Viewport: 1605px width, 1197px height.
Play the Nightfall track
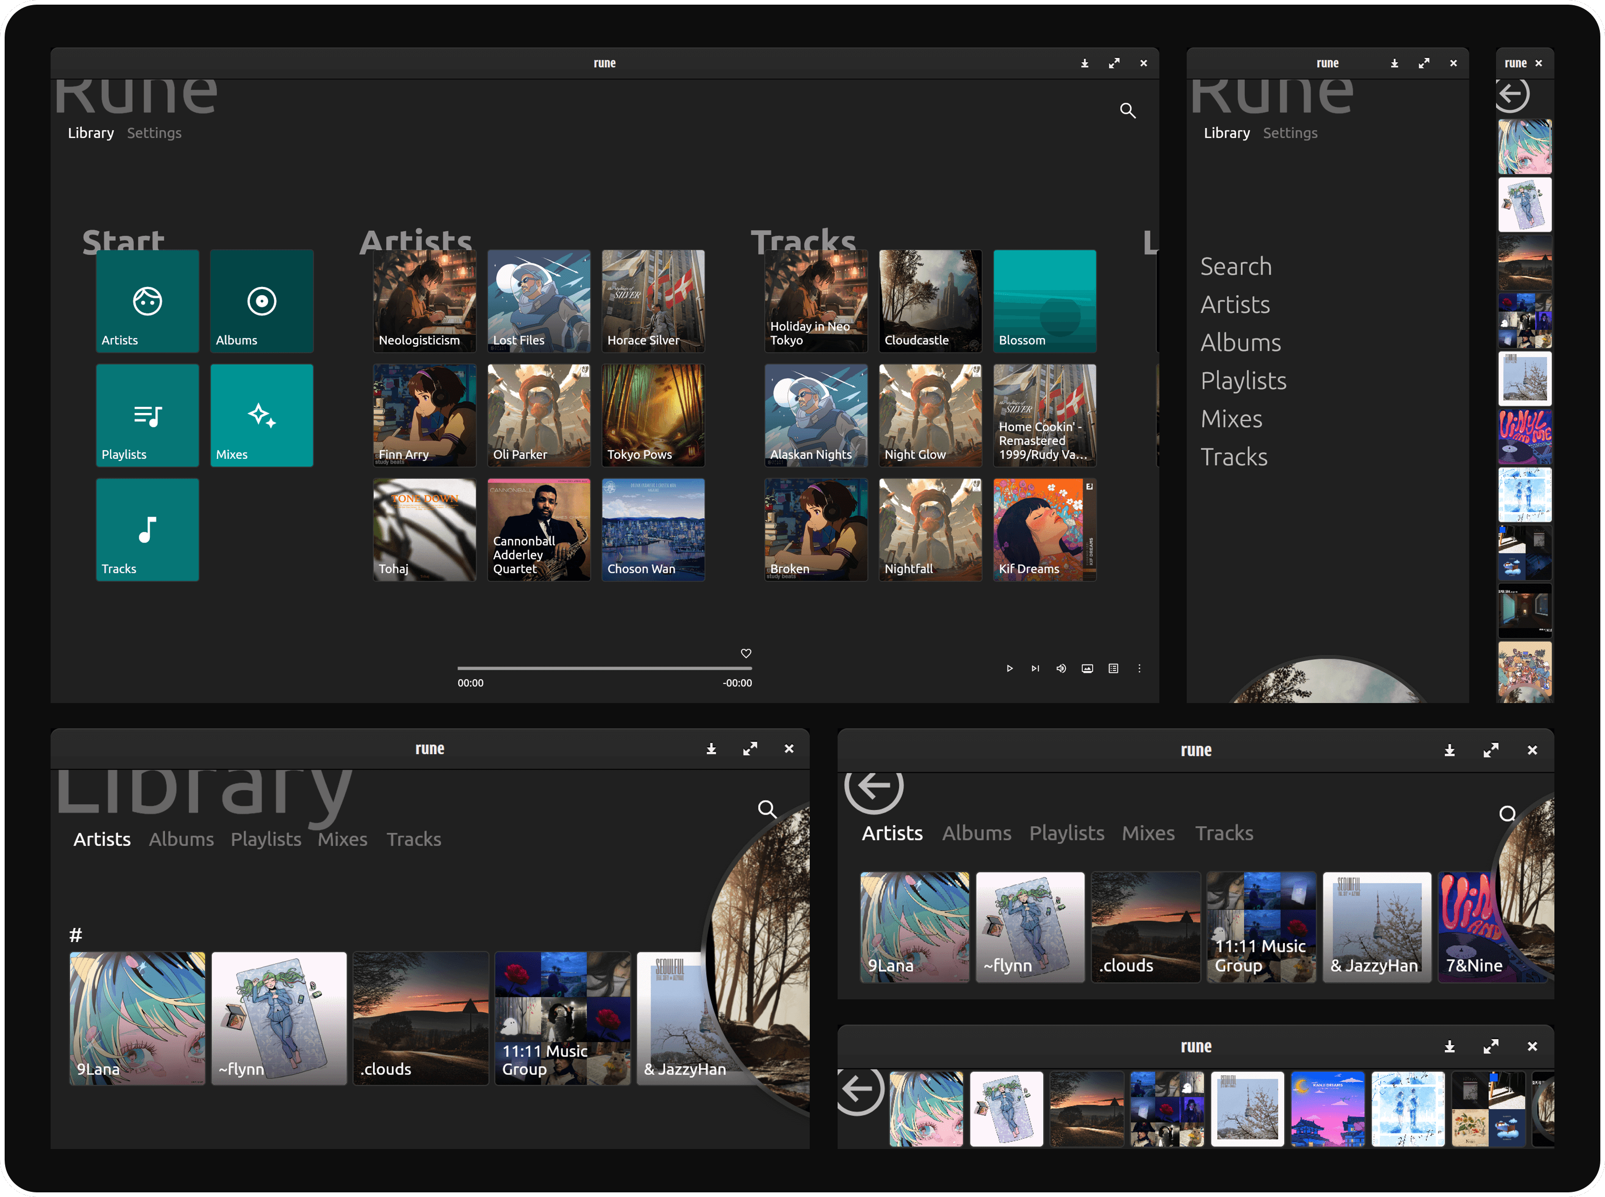pos(930,530)
